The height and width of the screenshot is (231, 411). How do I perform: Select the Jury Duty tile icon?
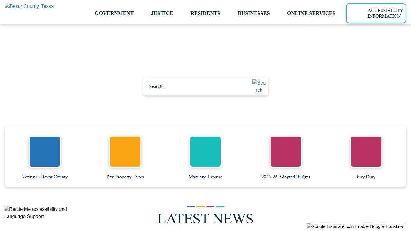(x=366, y=151)
